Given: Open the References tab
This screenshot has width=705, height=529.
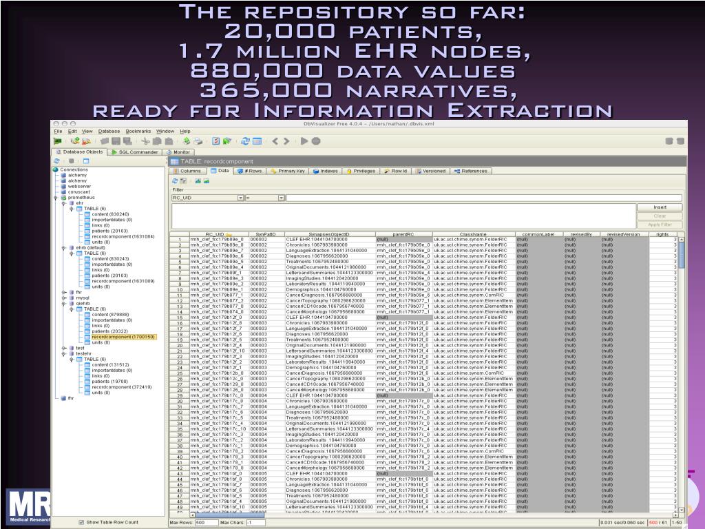Looking at the screenshot, I should [x=471, y=171].
